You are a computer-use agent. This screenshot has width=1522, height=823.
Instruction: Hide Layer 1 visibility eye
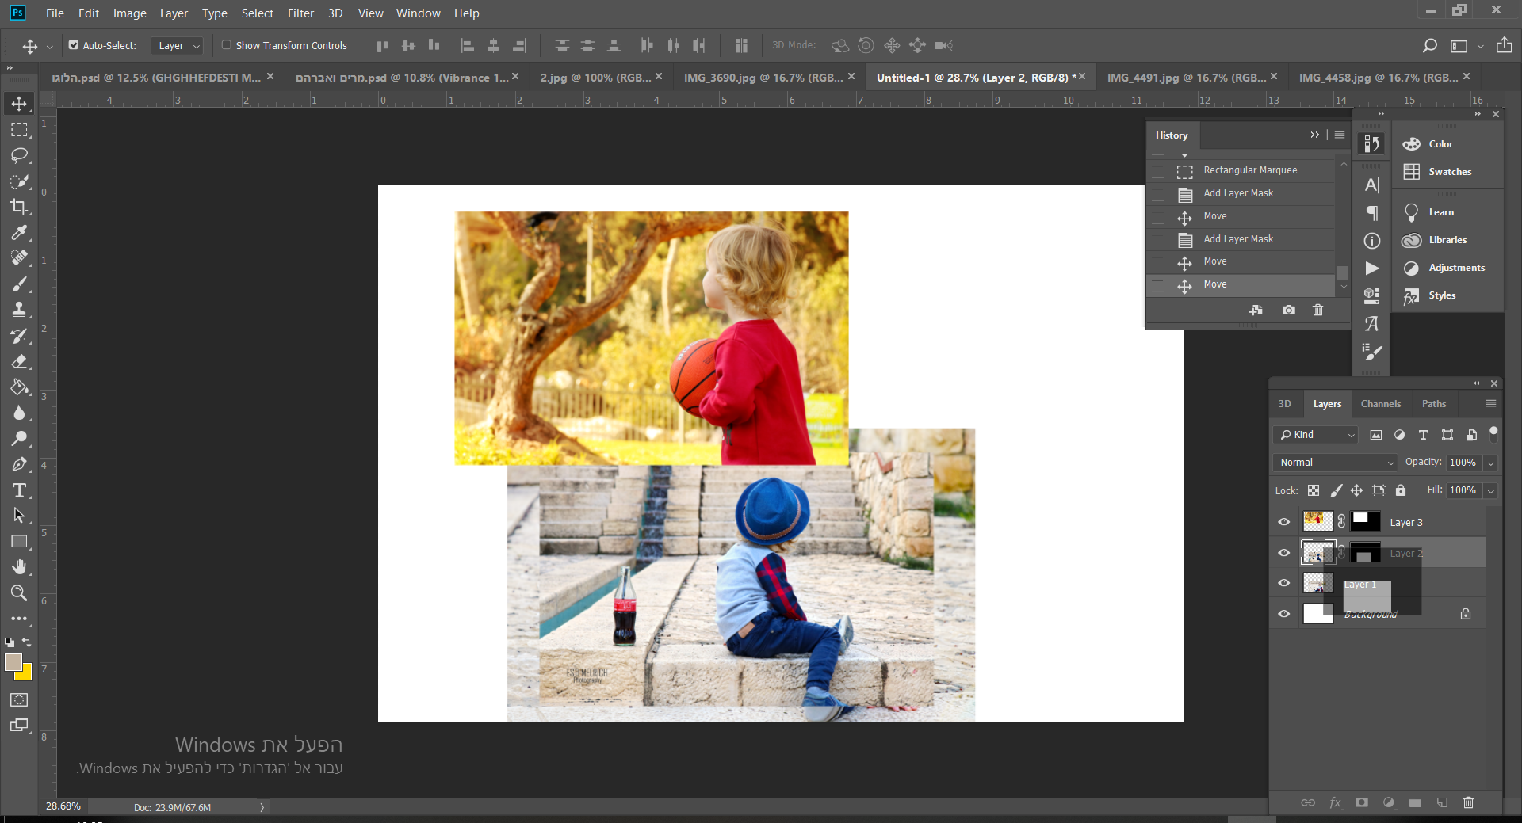[x=1284, y=583]
